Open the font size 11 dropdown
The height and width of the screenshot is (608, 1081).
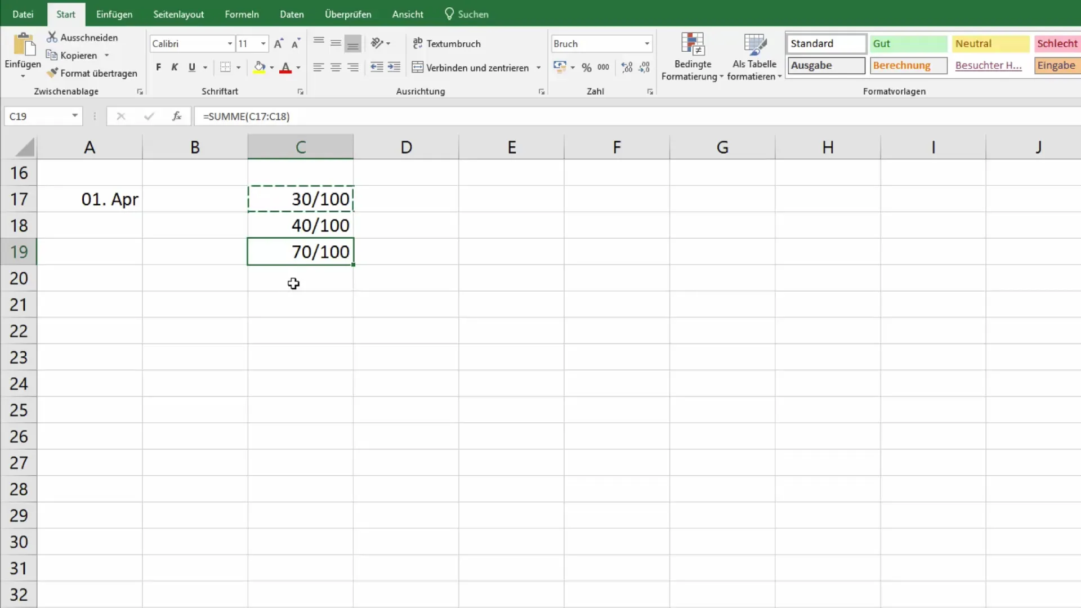click(263, 43)
